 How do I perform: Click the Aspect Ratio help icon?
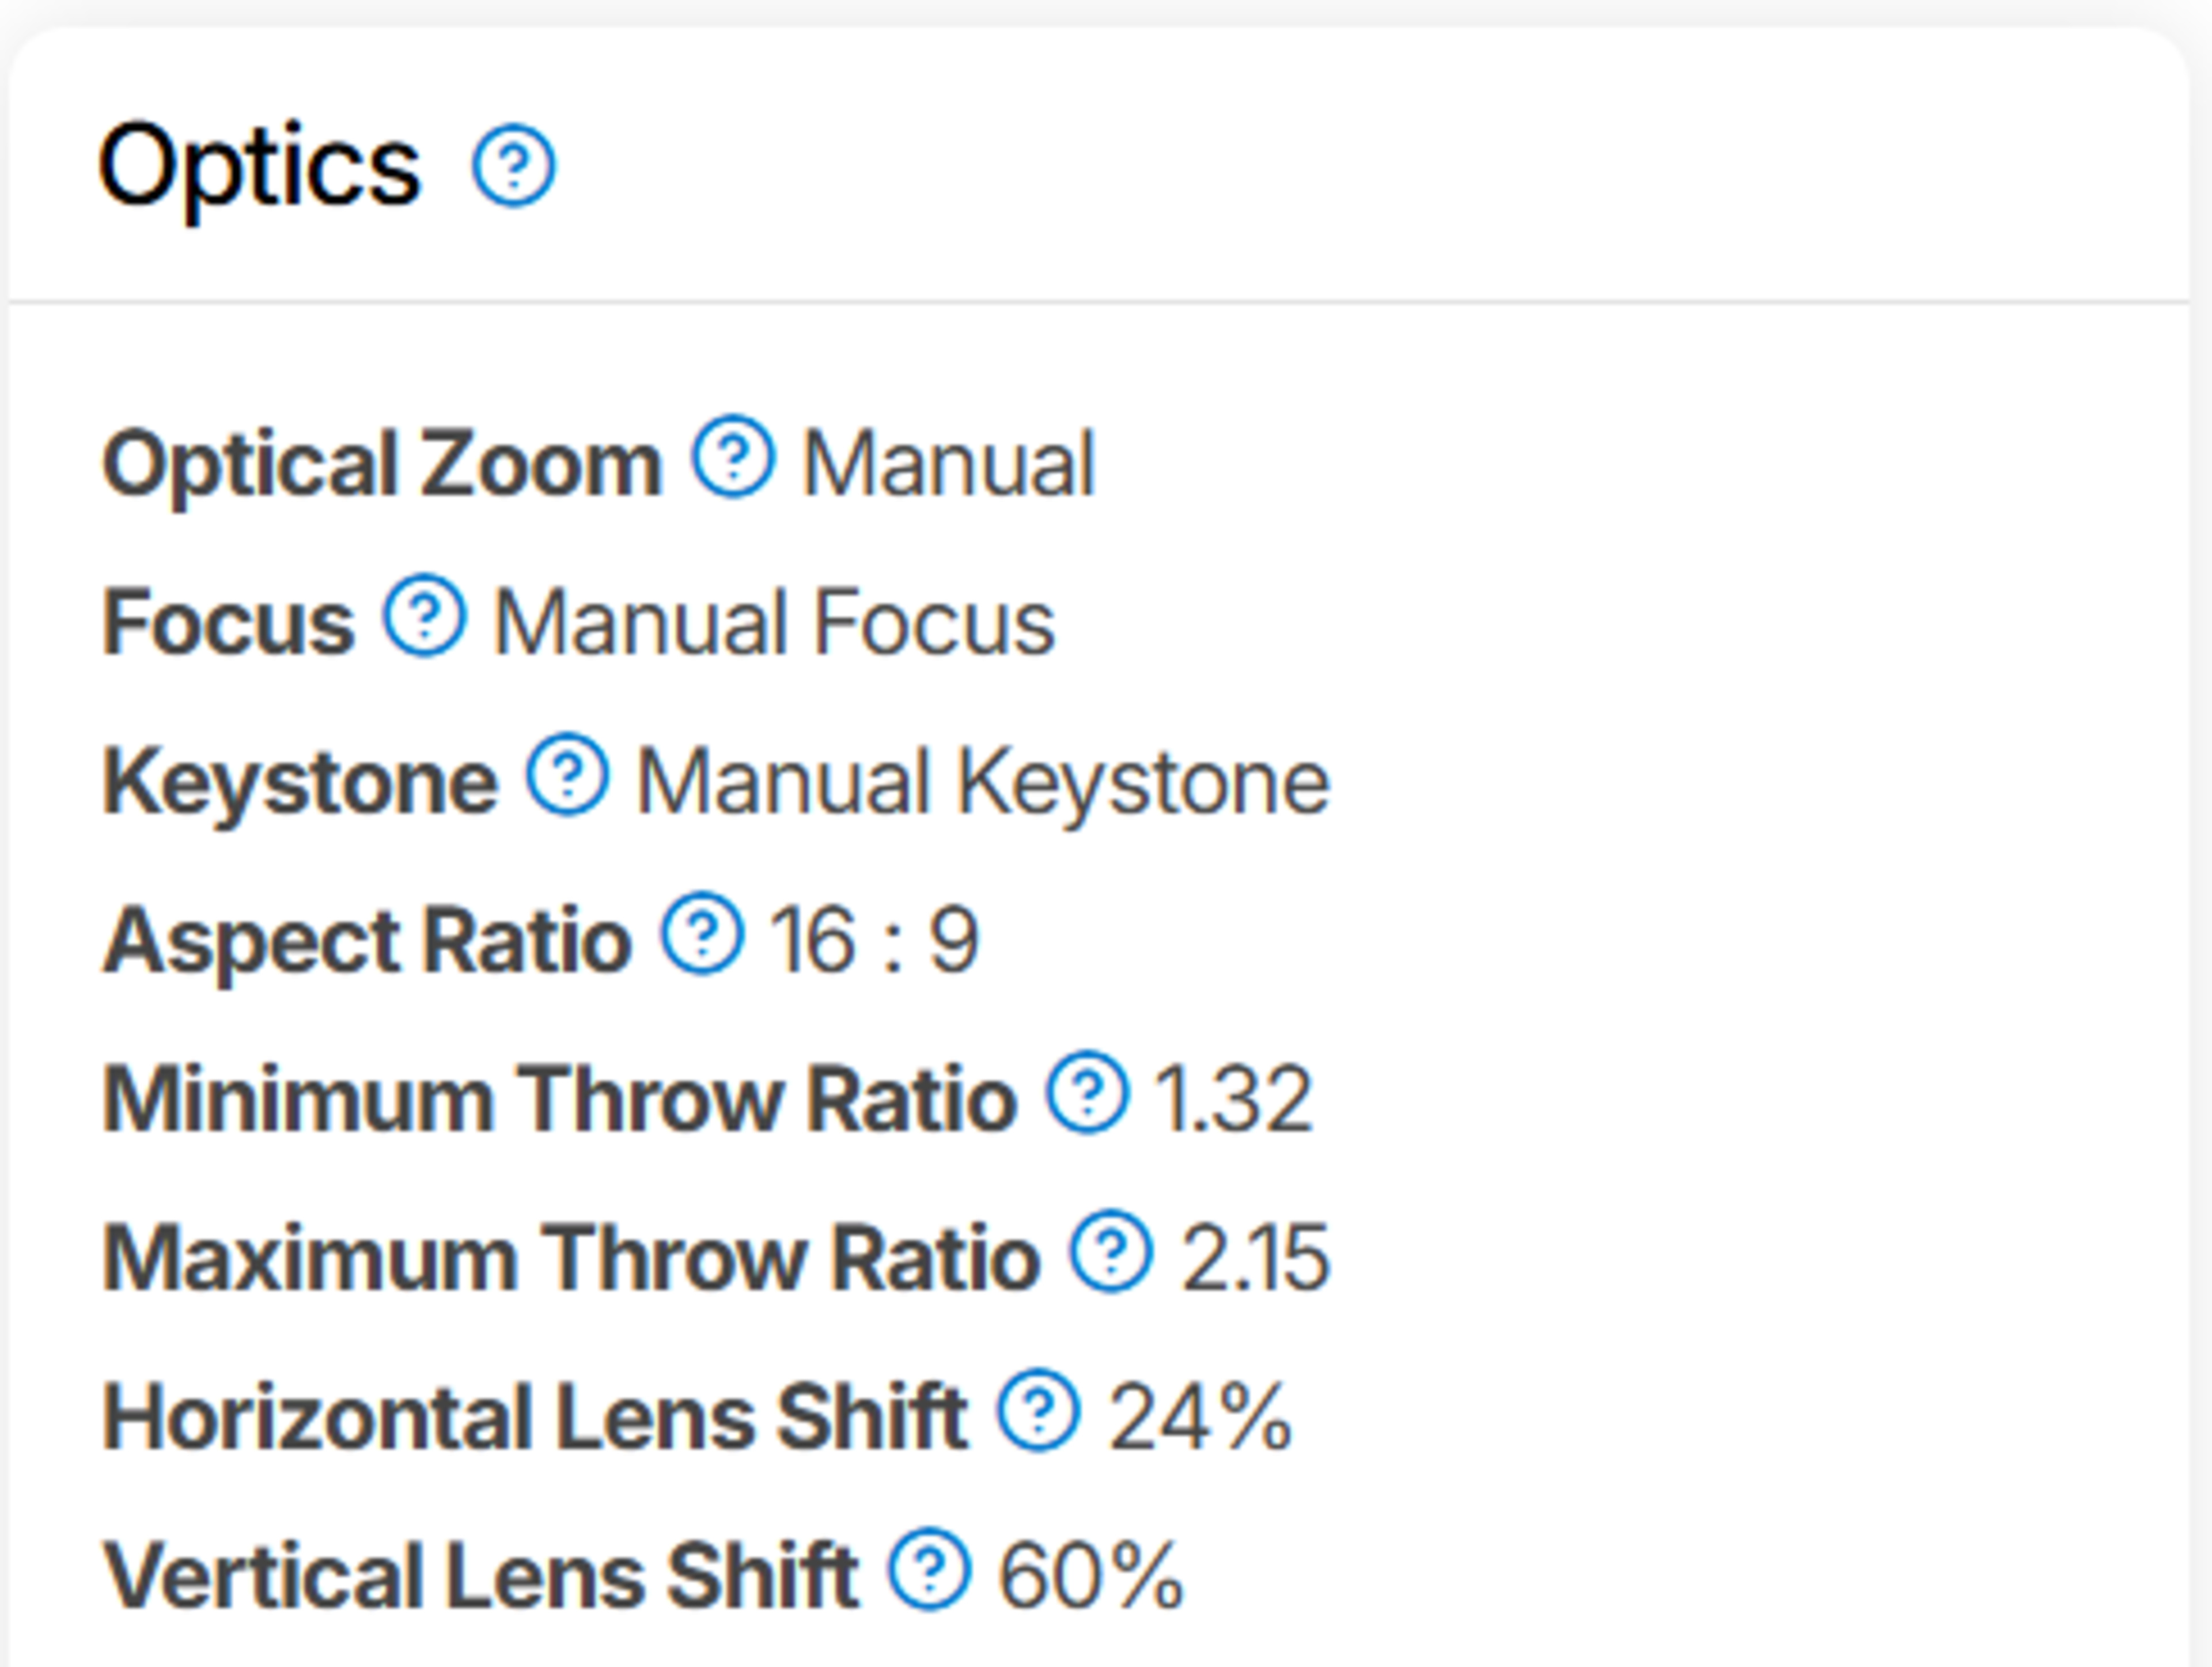pyautogui.click(x=702, y=933)
